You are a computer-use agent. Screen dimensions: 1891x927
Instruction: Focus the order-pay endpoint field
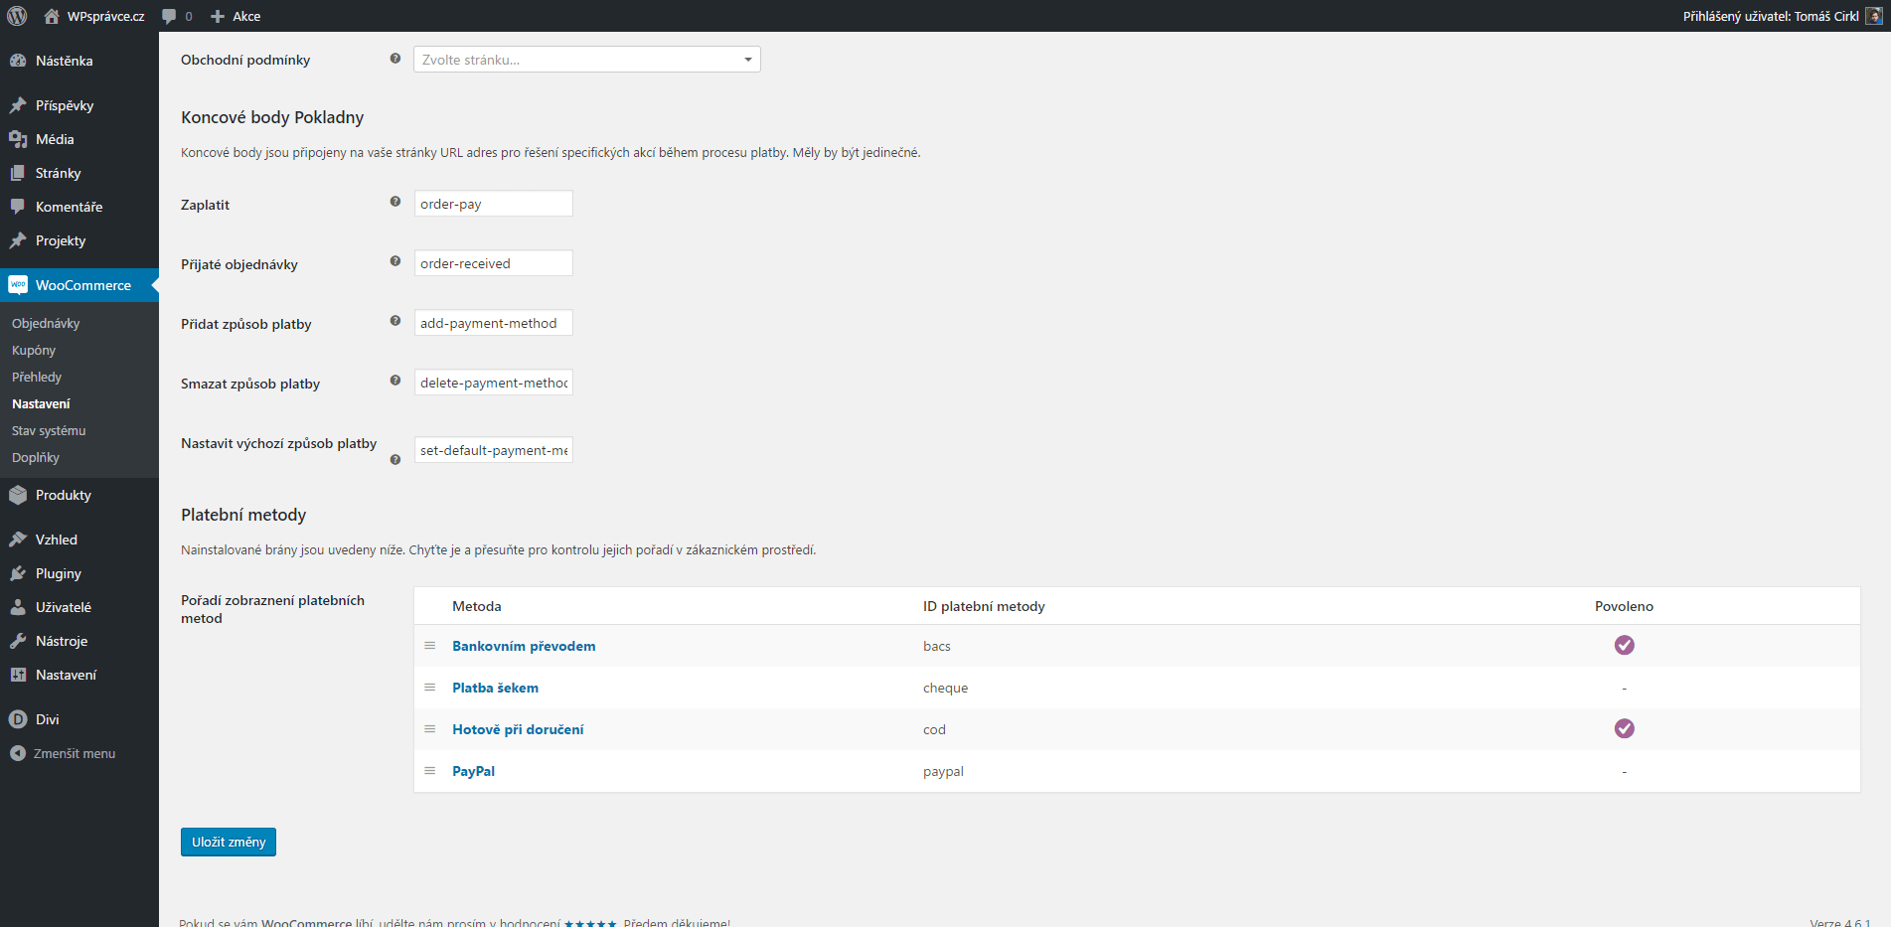(494, 204)
